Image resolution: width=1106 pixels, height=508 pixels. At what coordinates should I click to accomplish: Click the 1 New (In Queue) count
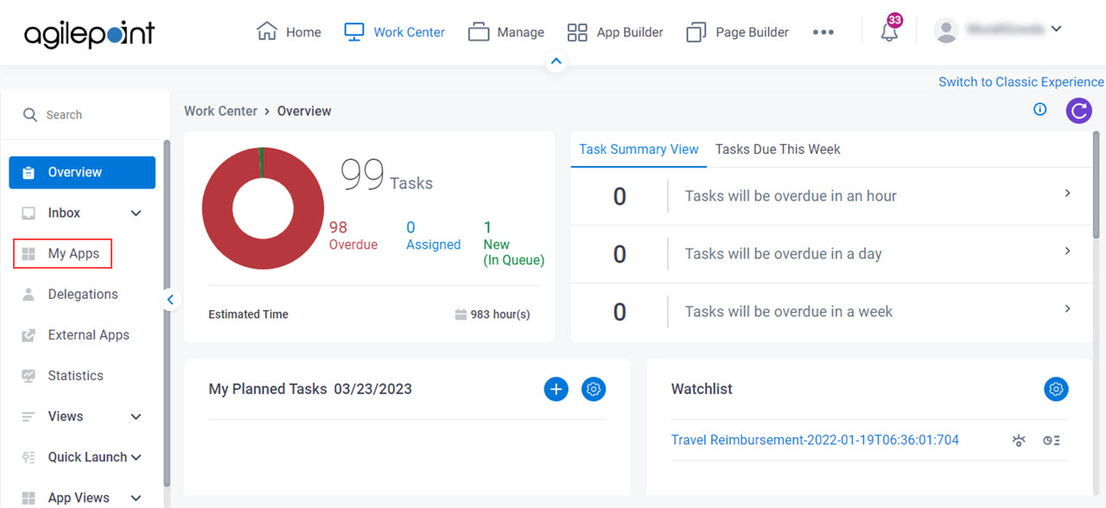[x=513, y=243]
